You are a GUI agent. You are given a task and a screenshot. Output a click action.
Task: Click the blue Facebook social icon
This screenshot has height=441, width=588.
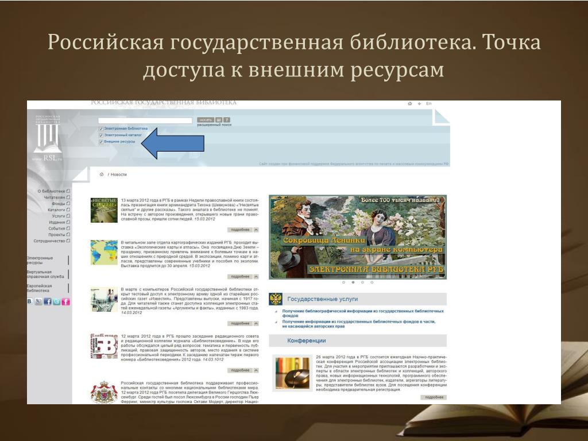48,301
